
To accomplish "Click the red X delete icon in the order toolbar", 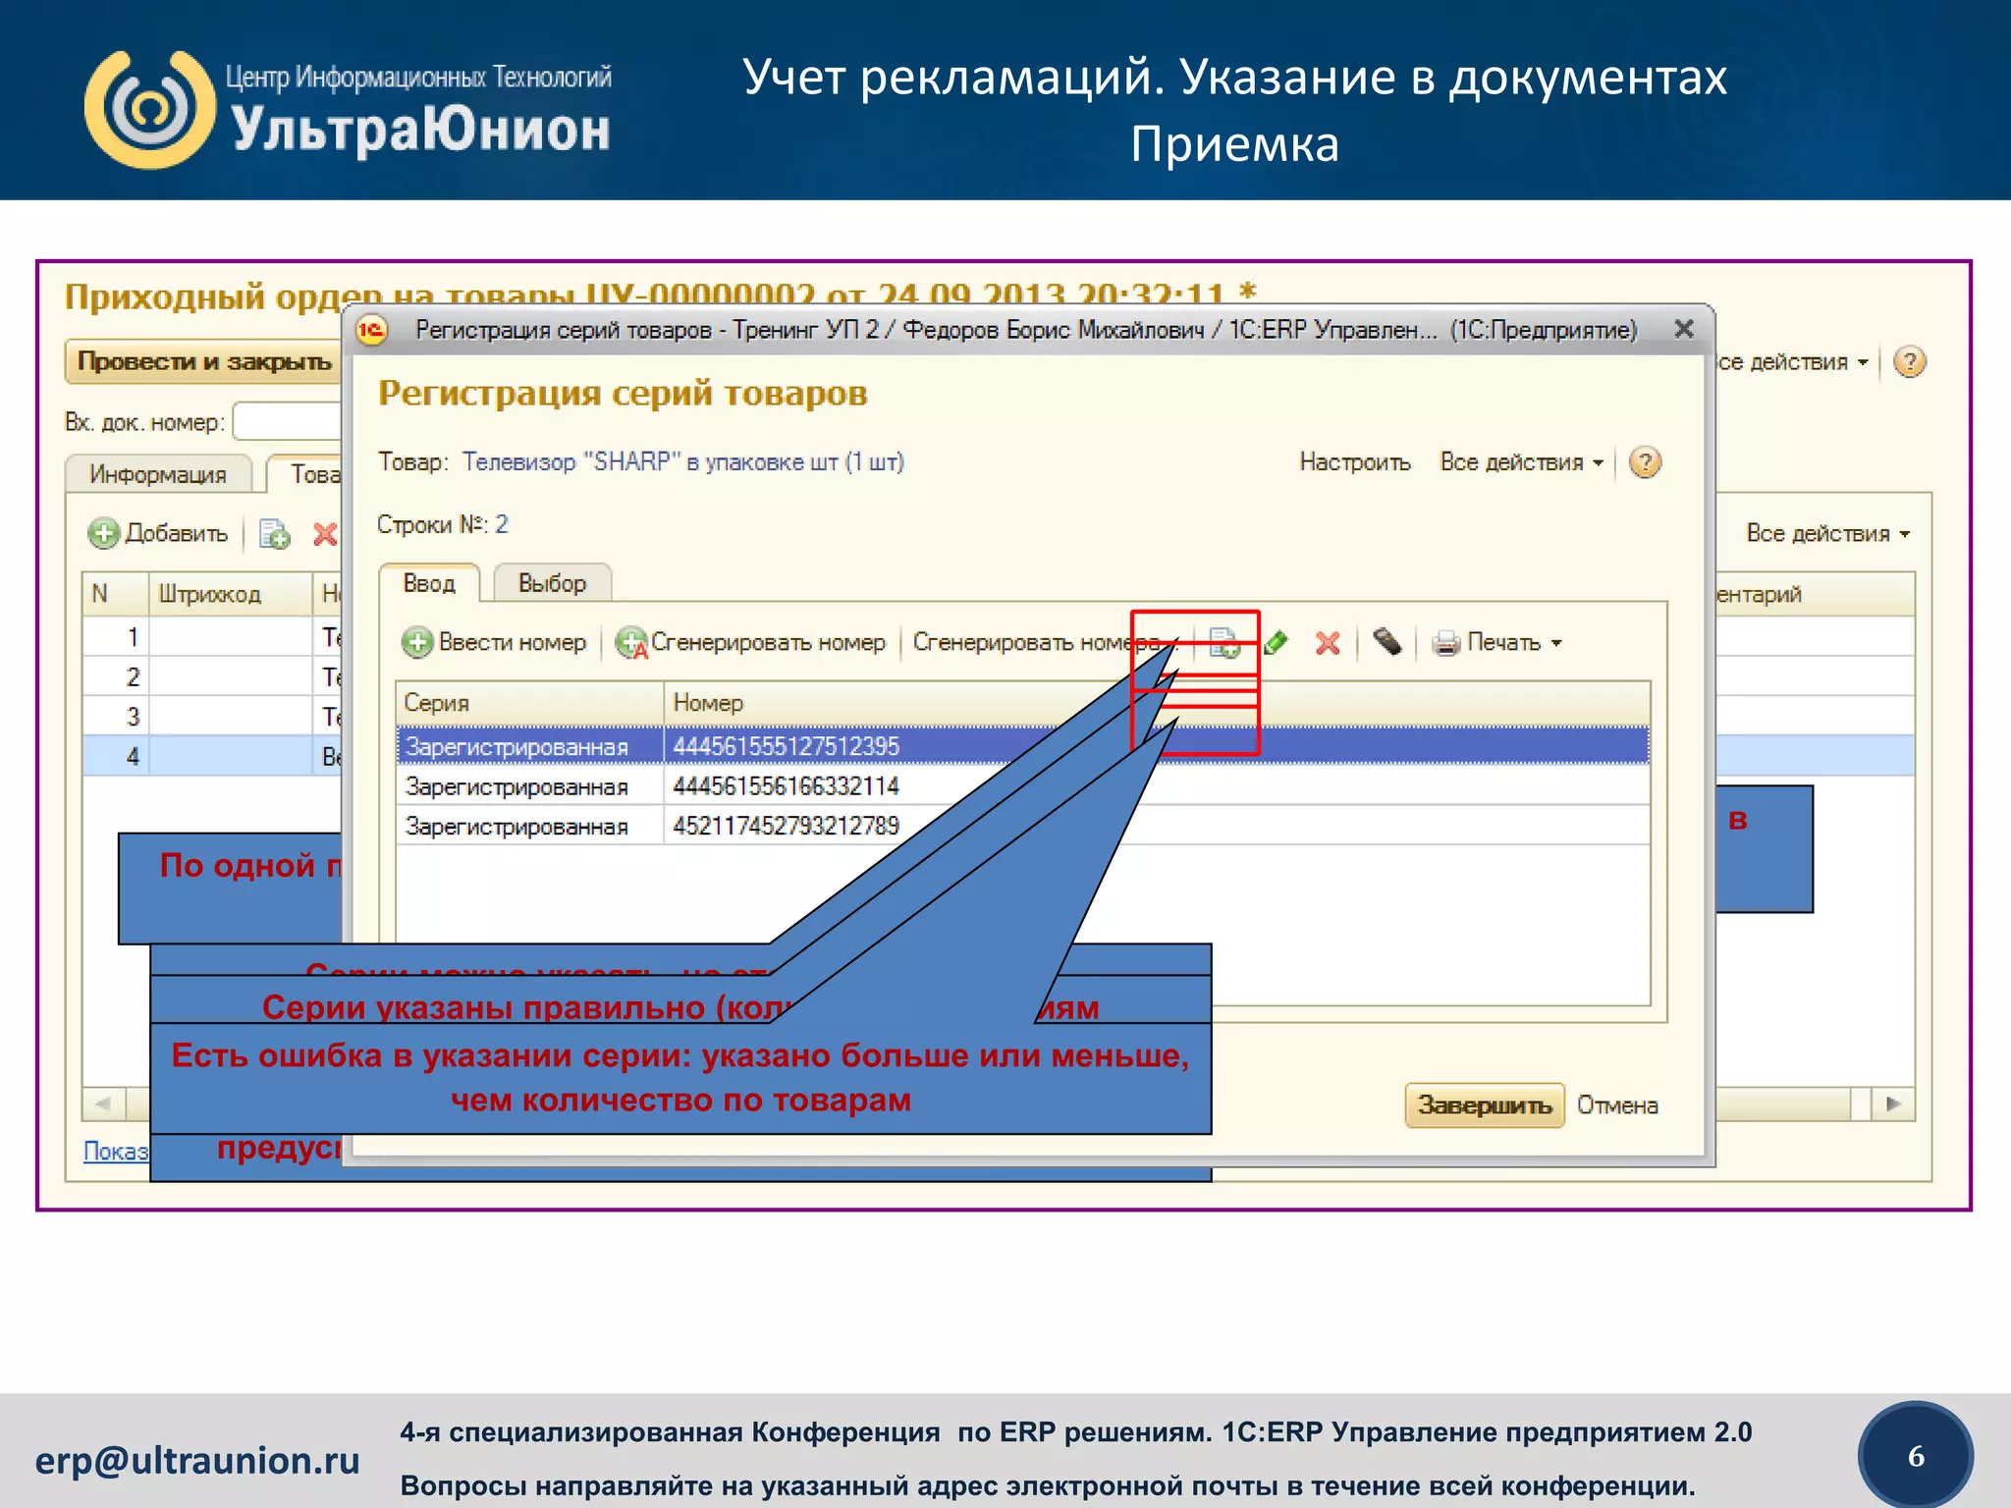I will coord(325,534).
